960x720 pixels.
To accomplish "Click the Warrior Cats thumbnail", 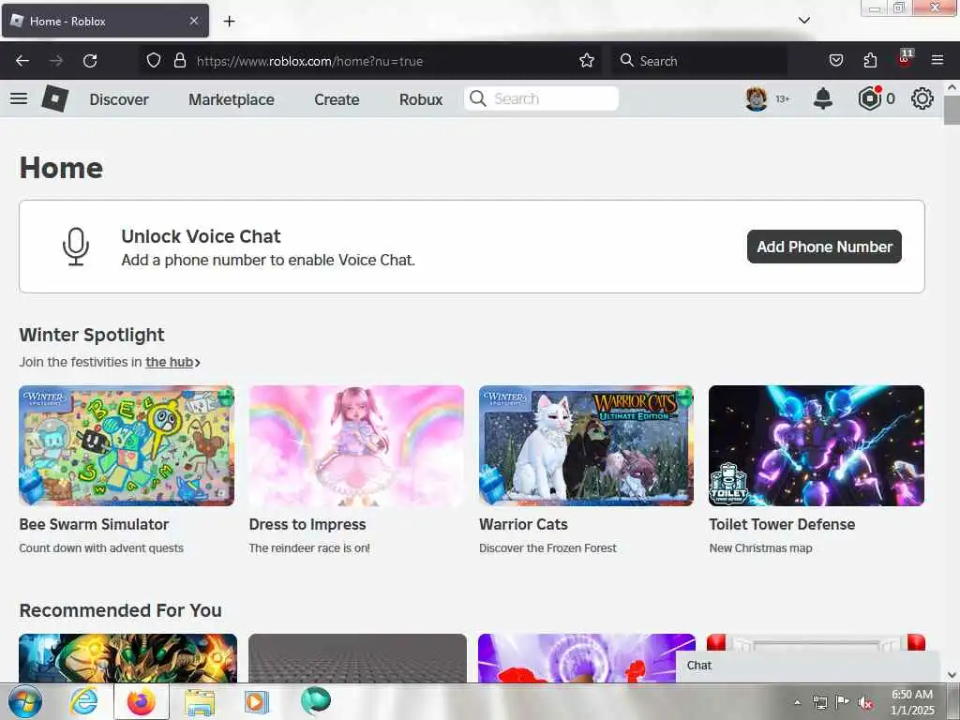I will (587, 445).
